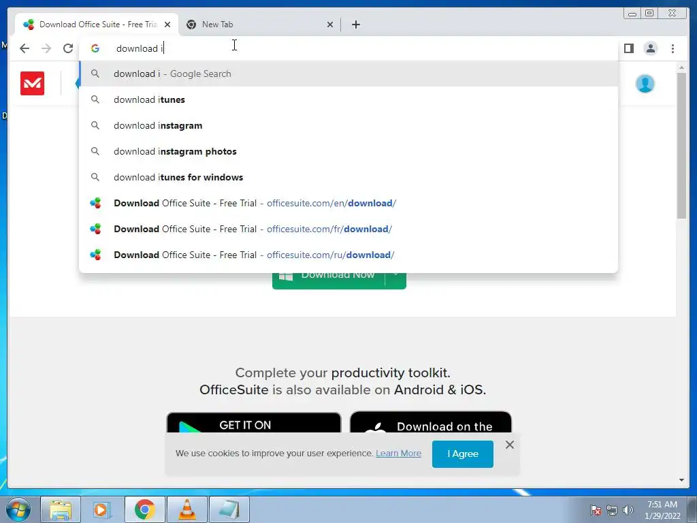Click the page vertical scrollbar thumb
Viewport: 697px width, 523px height.
click(x=681, y=145)
